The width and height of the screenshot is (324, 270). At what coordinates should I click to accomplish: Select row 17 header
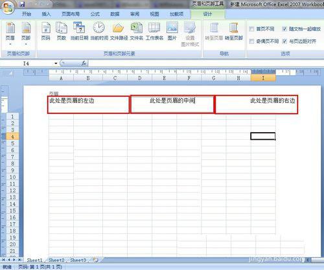pyautogui.click(x=12, y=224)
